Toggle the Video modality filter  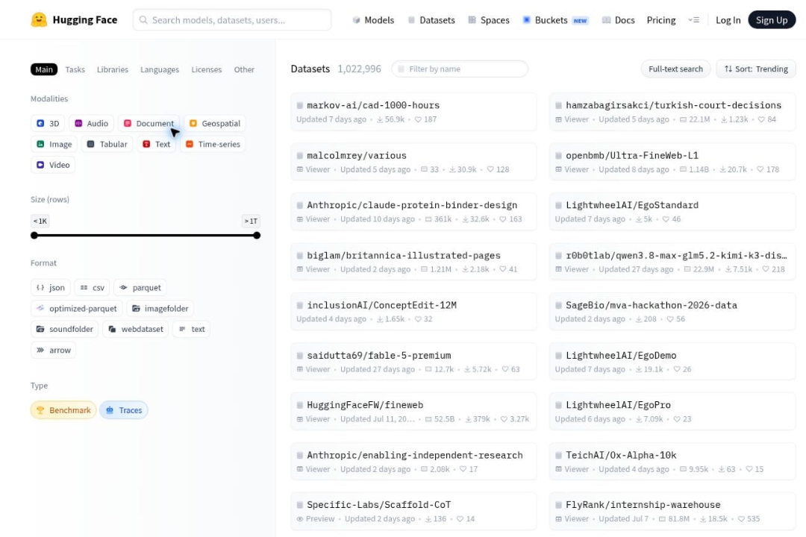(53, 165)
